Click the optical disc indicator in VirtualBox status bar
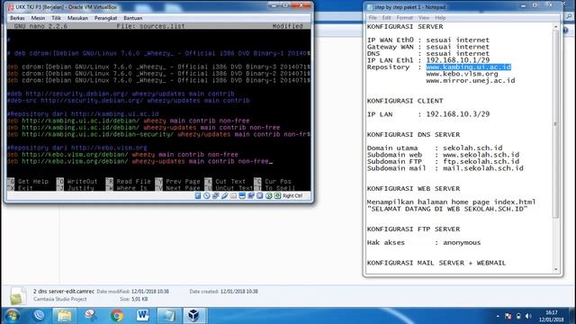Image resolution: width=576 pixels, height=324 pixels. click(207, 196)
